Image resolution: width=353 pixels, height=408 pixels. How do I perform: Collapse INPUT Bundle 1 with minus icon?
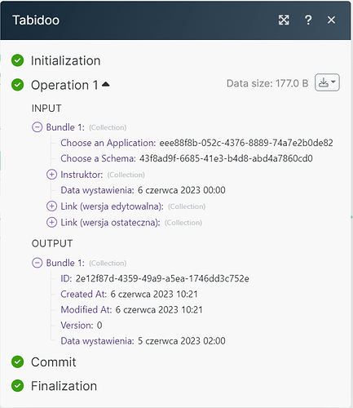[38, 127]
